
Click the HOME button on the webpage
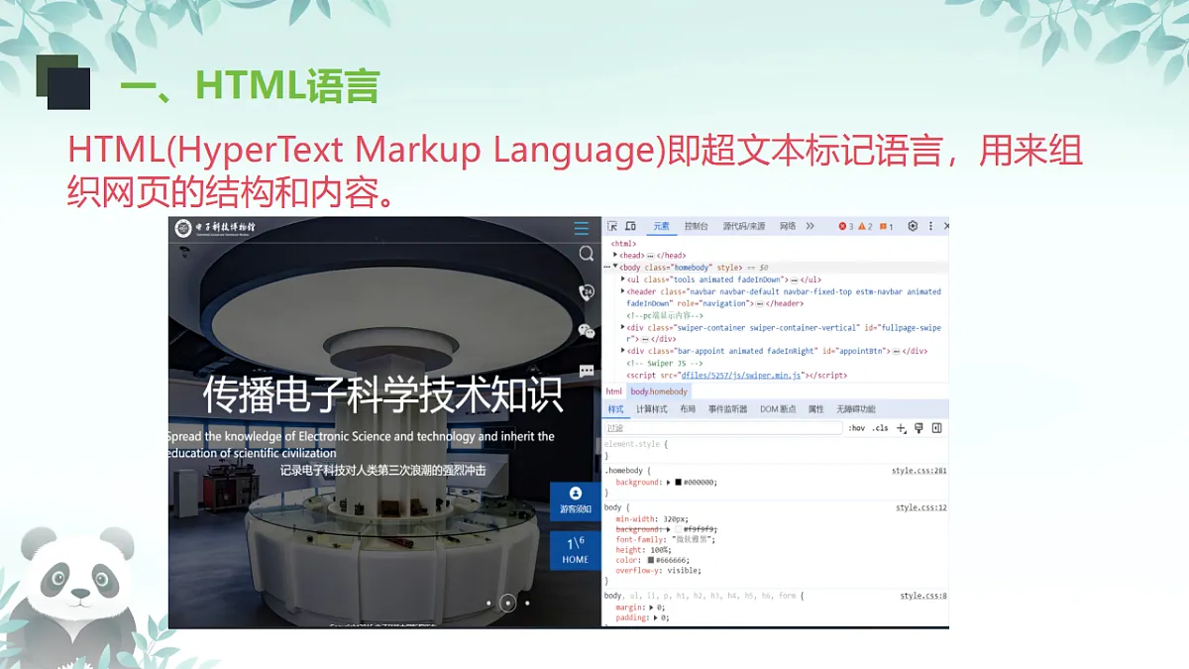click(576, 551)
